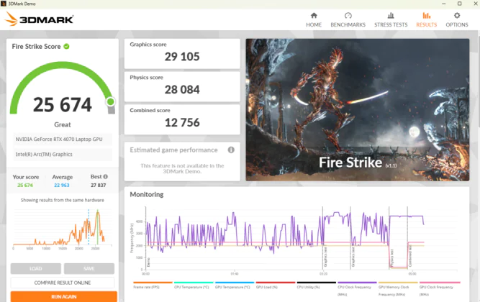Click the Combined score value 12 756
480x302 pixels.
[182, 123]
